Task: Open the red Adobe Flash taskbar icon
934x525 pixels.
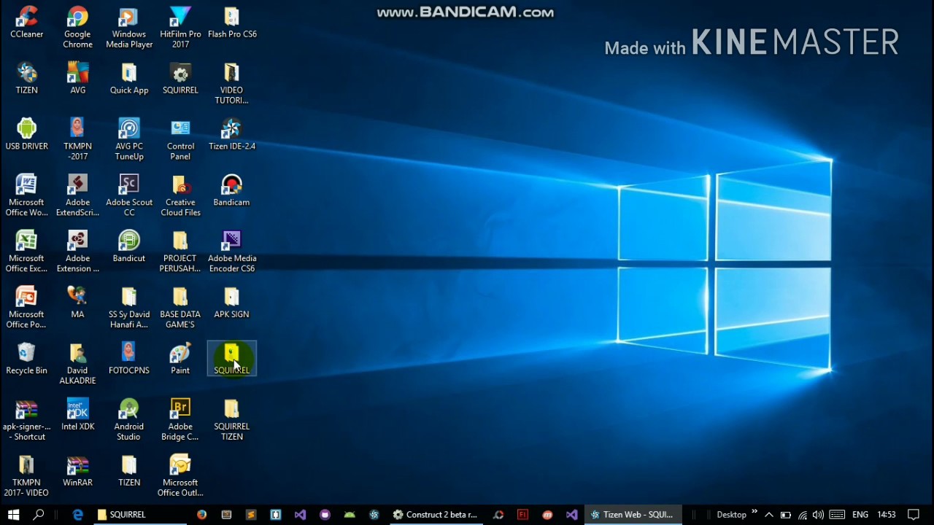Action: point(522,515)
